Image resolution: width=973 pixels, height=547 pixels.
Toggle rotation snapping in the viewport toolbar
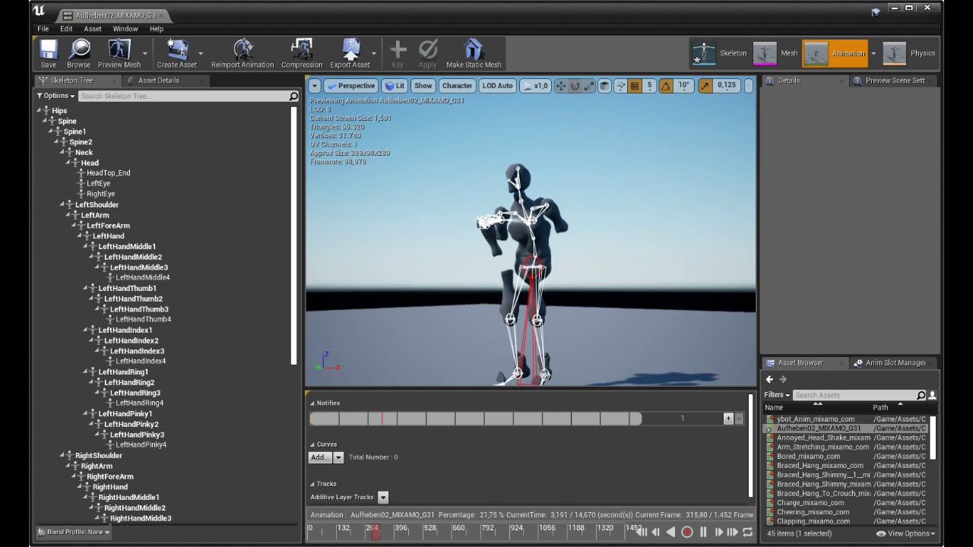[x=666, y=86]
